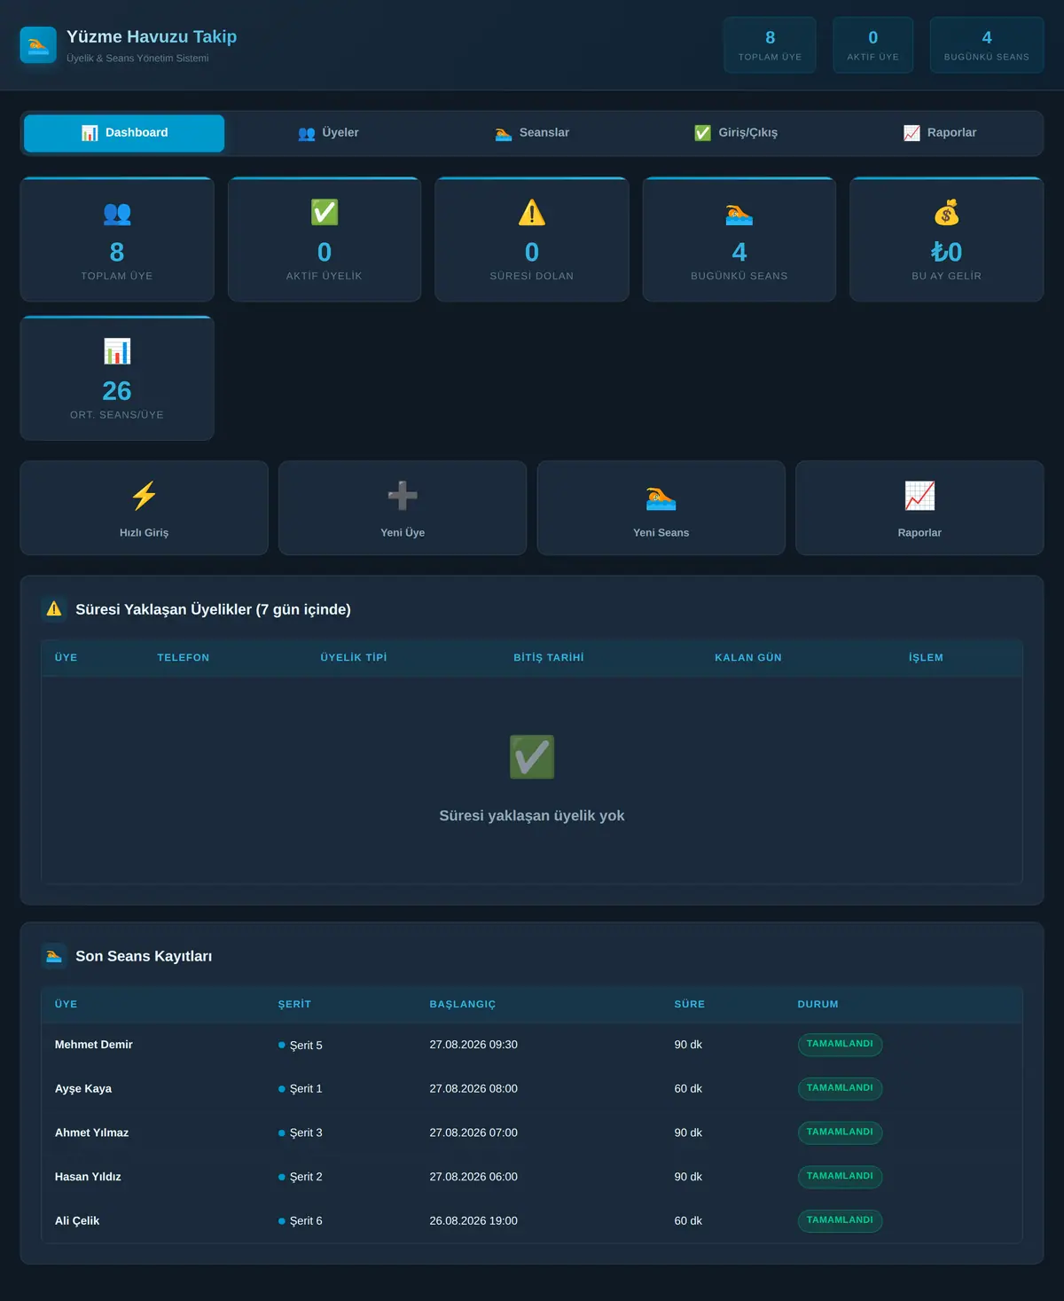Click Ayşe Kaya in session records
Image resolution: width=1064 pixels, height=1301 pixels.
point(83,1089)
